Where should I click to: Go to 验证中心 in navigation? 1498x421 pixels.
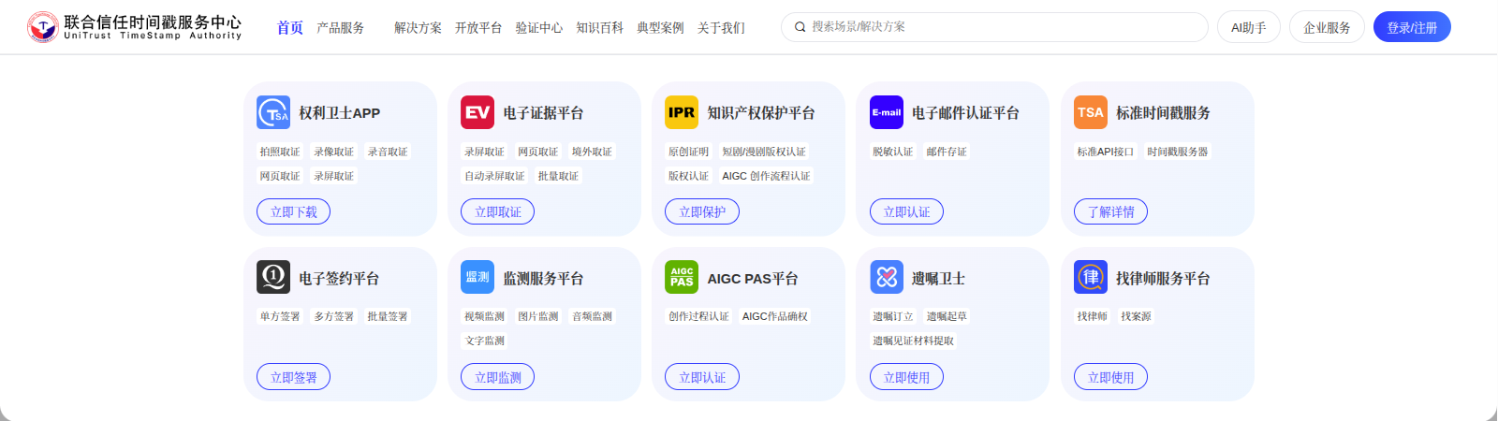539,28
